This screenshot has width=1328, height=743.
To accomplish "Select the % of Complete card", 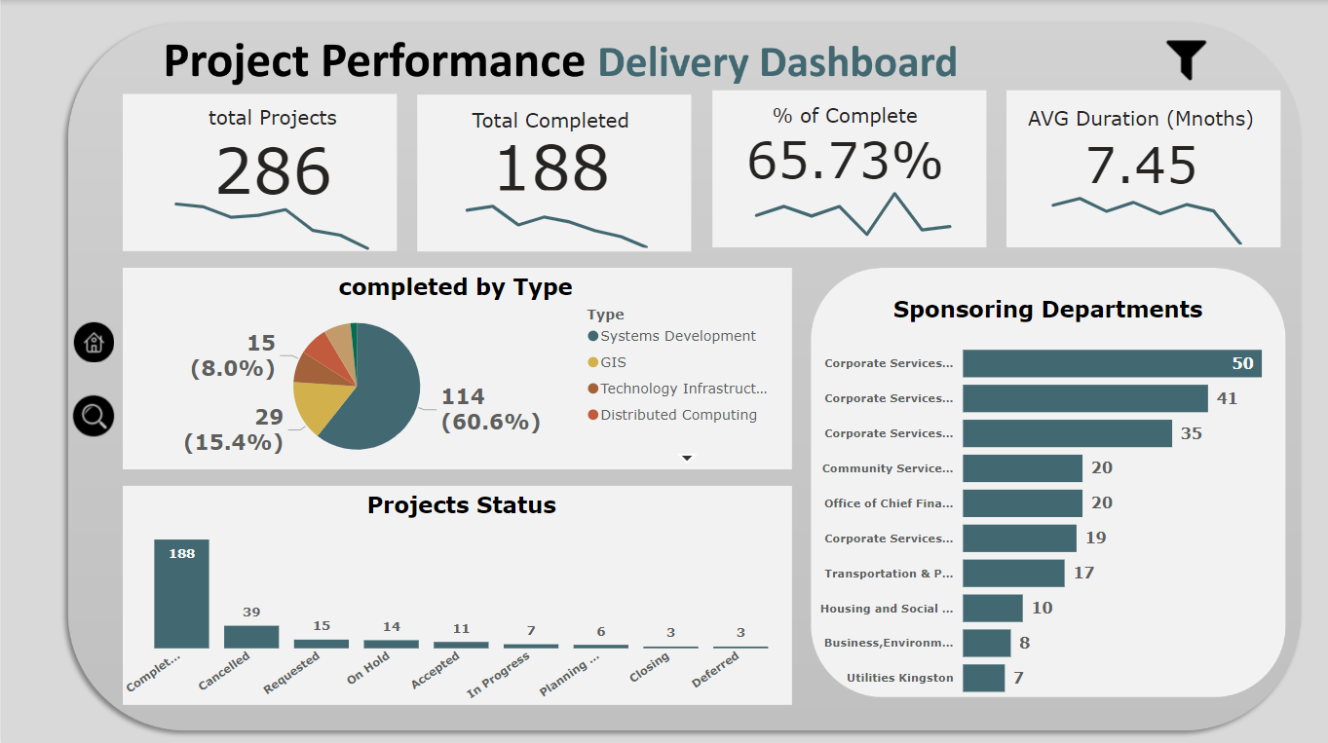I will (848, 168).
